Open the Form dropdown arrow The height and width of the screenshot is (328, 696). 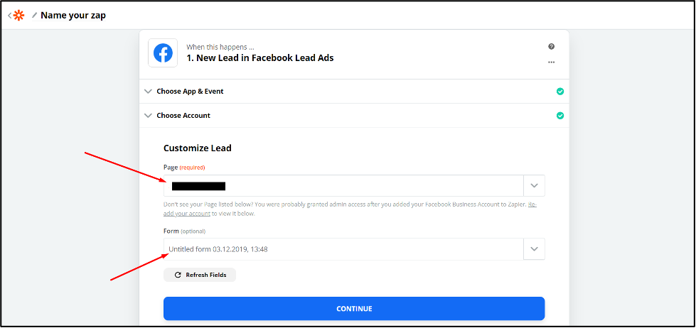pos(535,249)
